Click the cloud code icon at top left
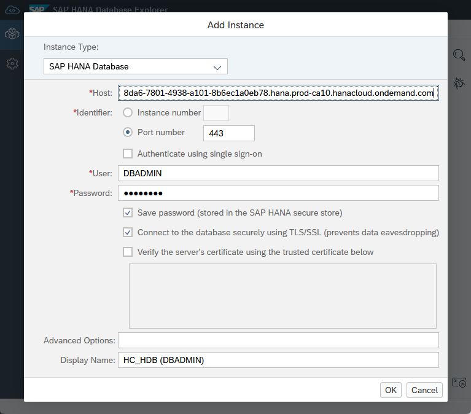This screenshot has height=414, width=471. 12,10
